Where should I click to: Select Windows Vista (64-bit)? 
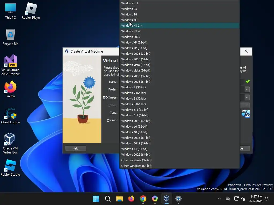(180, 70)
